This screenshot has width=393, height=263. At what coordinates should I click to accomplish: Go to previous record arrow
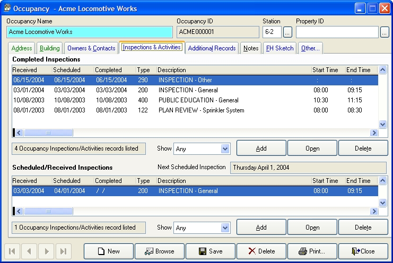click(x=29, y=251)
